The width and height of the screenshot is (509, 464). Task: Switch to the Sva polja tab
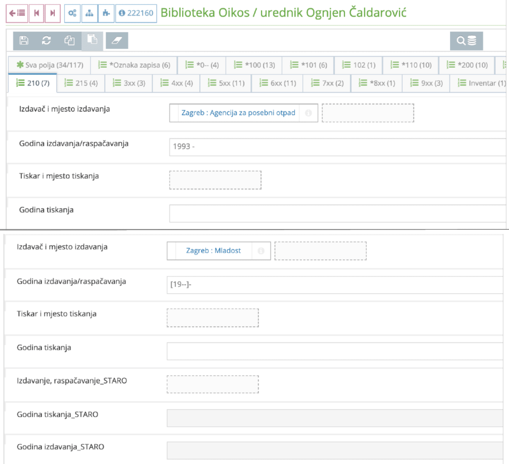[49, 65]
